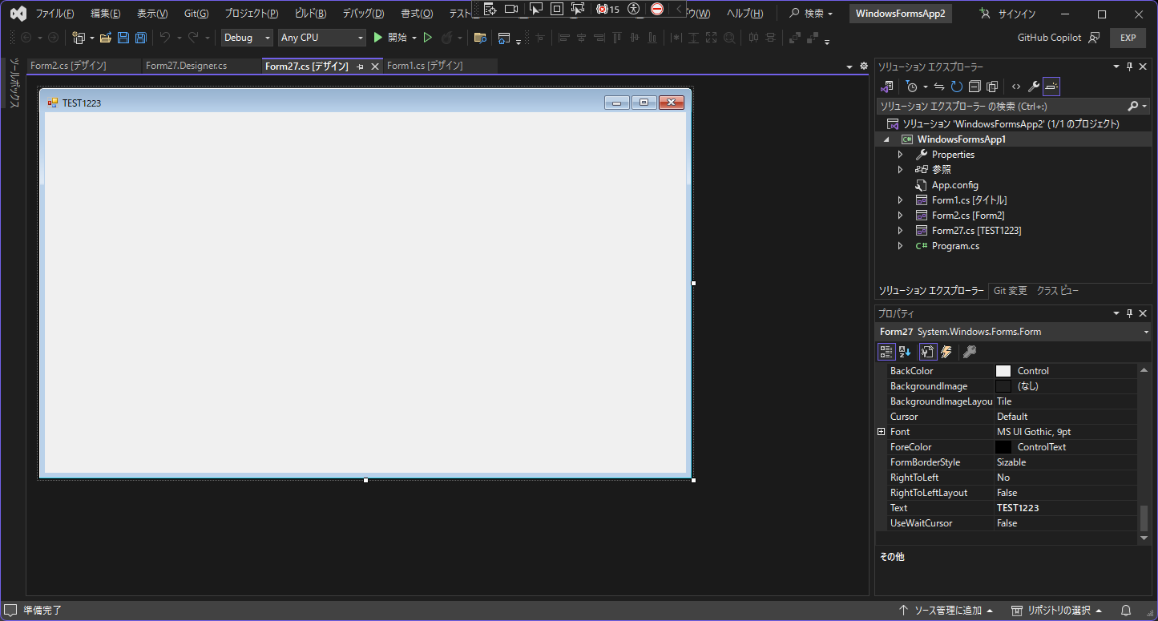Select the Show All Files icon
Viewport: 1158px width, 621px height.
coord(992,87)
